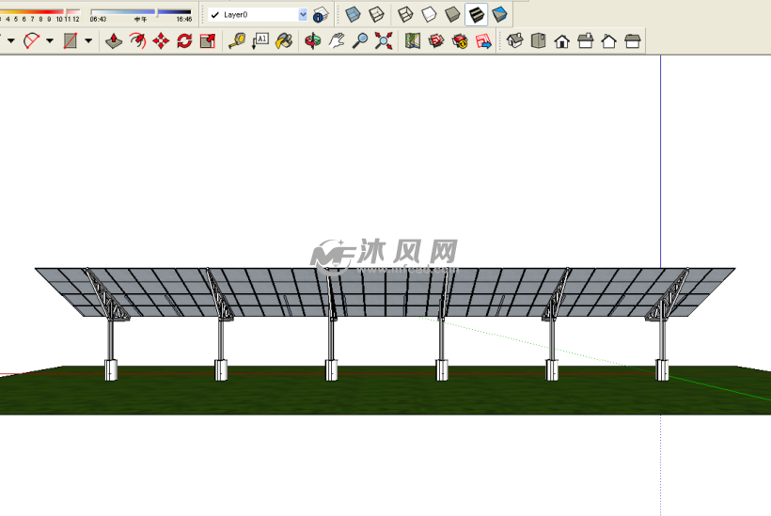771x516 pixels.
Task: Activate the Orbit tool
Action: [313, 40]
